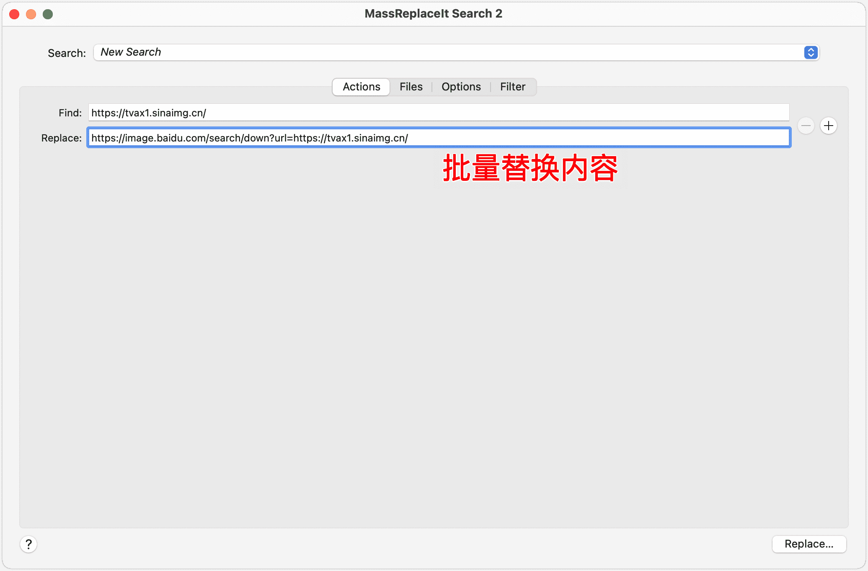
Task: Open help with the question mark button
Action: [28, 544]
